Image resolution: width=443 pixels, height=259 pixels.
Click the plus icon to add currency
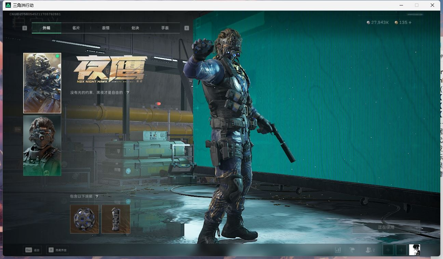coord(410,23)
